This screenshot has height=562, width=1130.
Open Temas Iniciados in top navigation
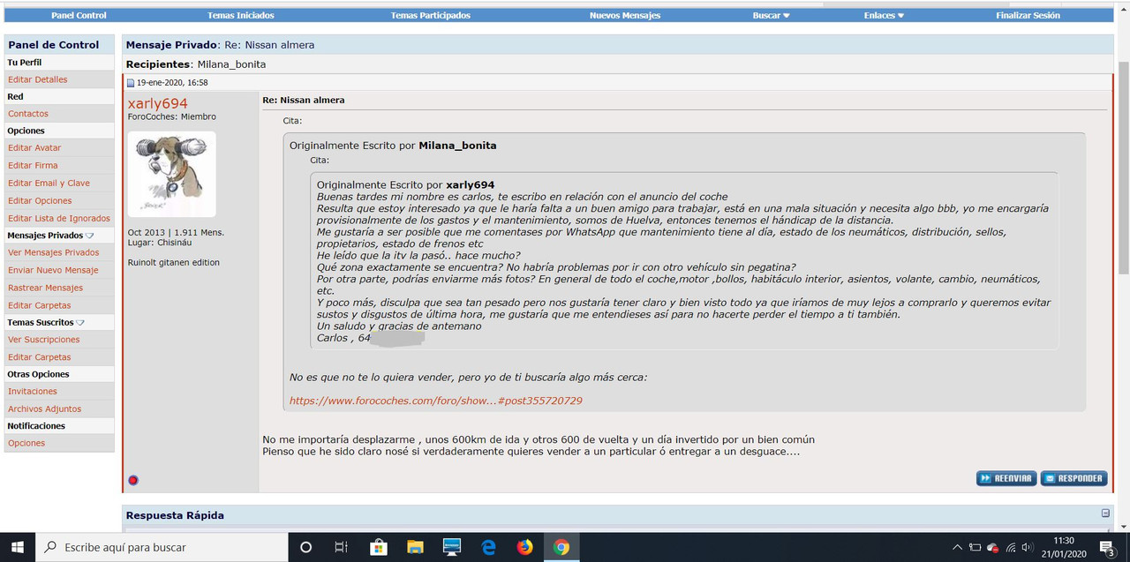pos(241,15)
